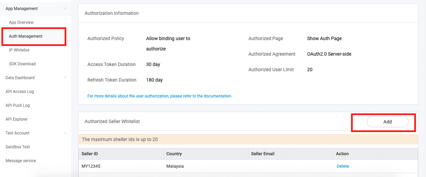Click the Country column header

pyautogui.click(x=174, y=154)
